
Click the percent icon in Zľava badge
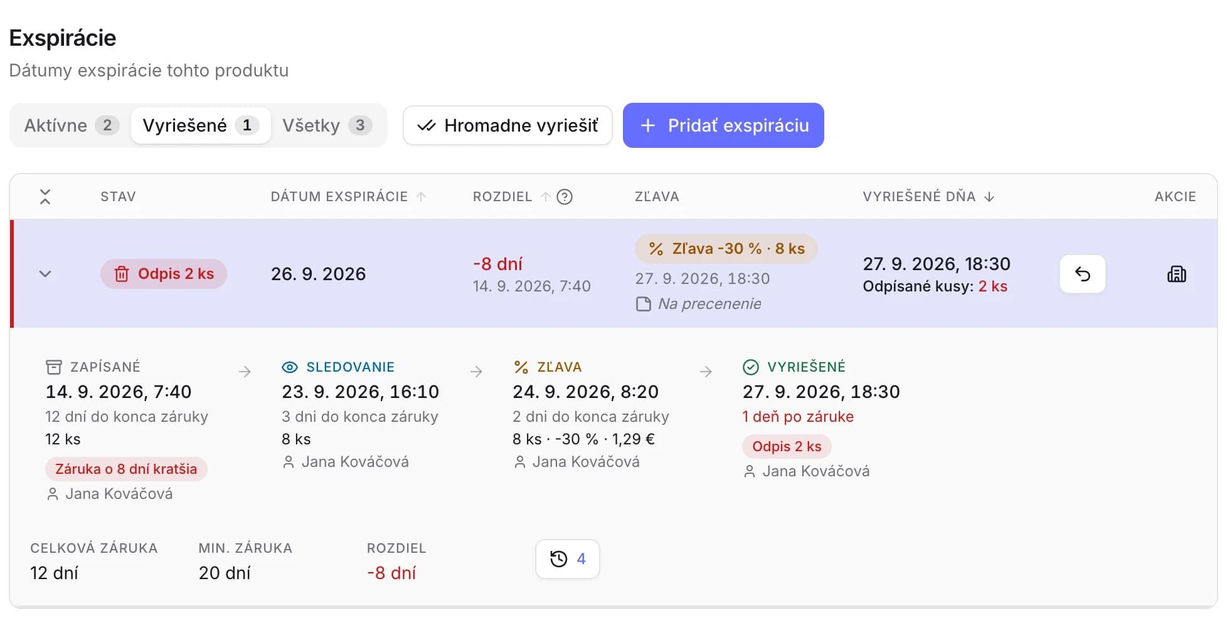point(656,249)
